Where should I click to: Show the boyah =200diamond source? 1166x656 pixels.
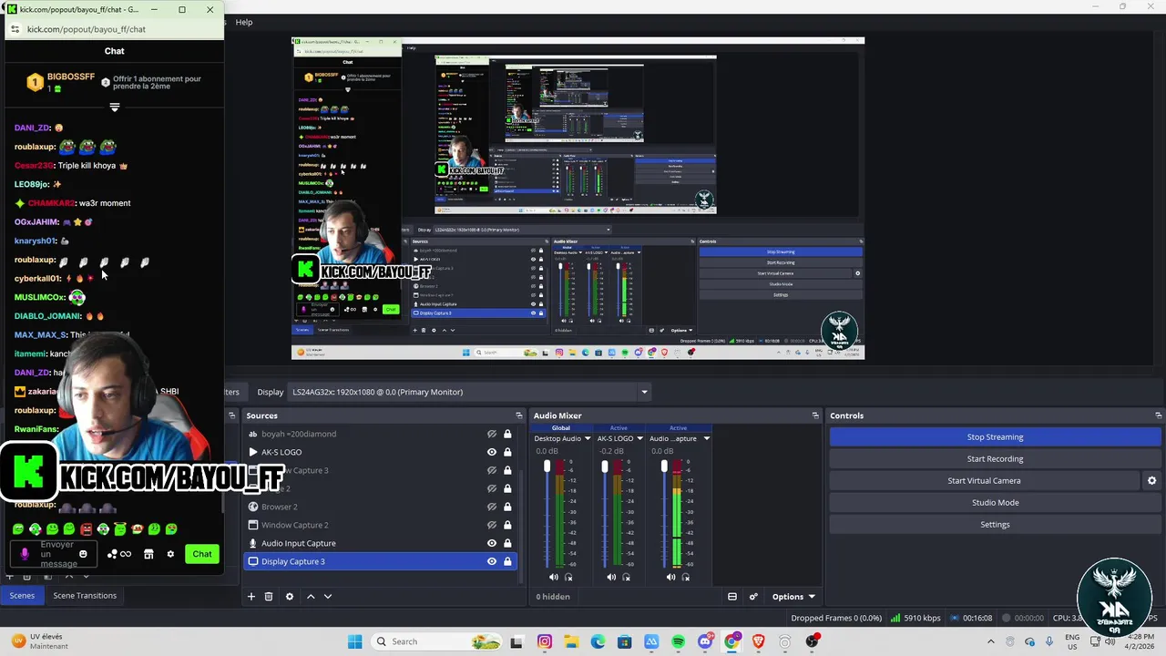492,434
